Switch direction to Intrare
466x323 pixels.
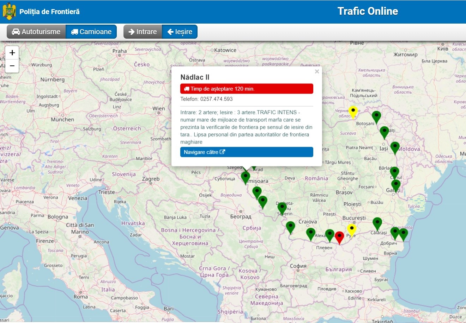click(143, 32)
